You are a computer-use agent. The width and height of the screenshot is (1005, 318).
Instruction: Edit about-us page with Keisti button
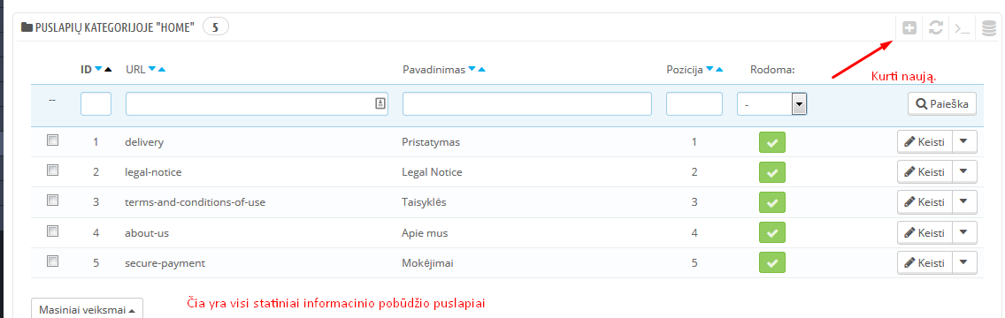924,232
